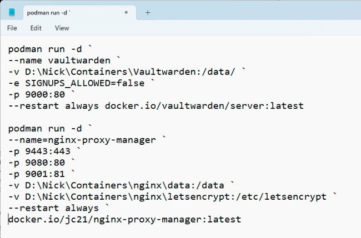This screenshot has height=238, width=361.
Task: Click the Notepad app icon in title bar
Action: pyautogui.click(x=12, y=12)
